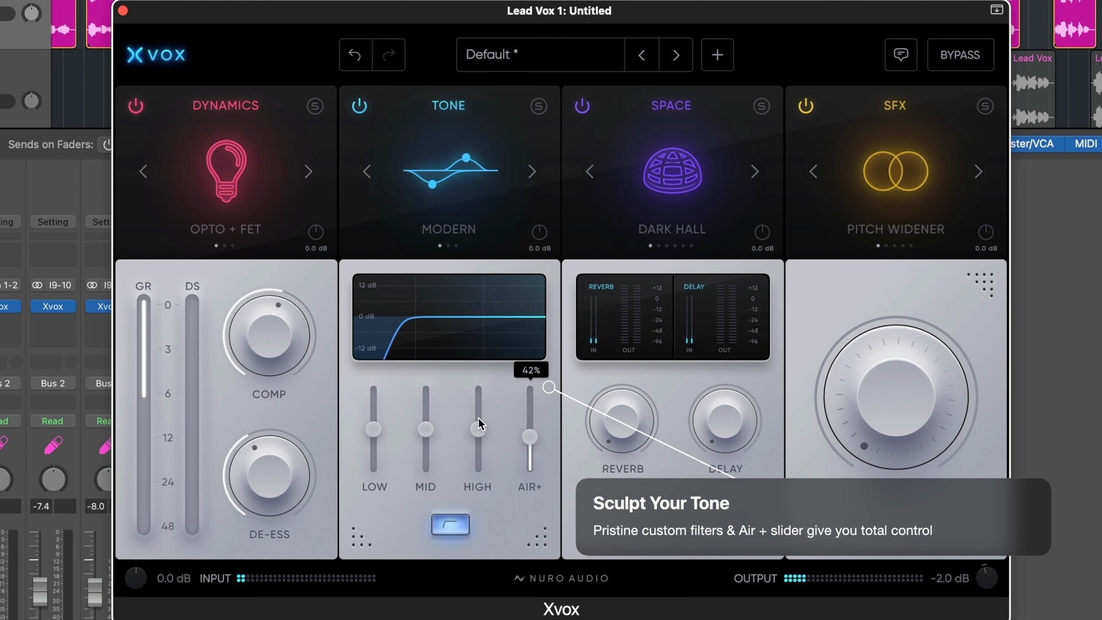Open the comment/help bubble icon
The image size is (1102, 620).
tap(901, 55)
